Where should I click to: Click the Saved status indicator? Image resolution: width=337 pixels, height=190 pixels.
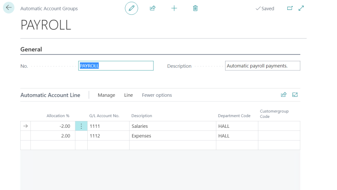[265, 9]
